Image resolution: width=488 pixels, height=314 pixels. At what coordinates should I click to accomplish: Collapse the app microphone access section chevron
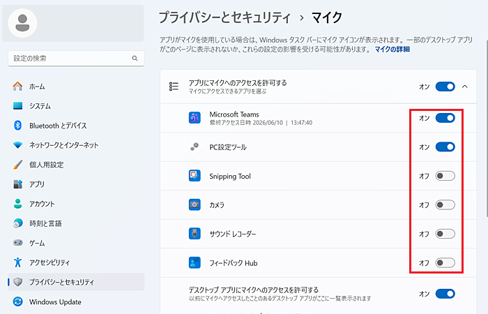[465, 87]
